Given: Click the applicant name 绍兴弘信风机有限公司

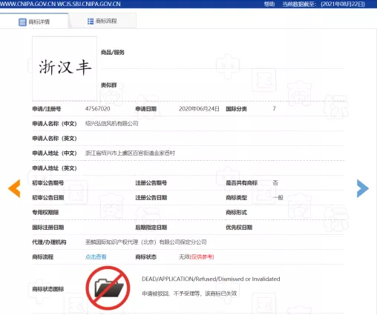Looking at the screenshot, I should [x=111, y=124].
